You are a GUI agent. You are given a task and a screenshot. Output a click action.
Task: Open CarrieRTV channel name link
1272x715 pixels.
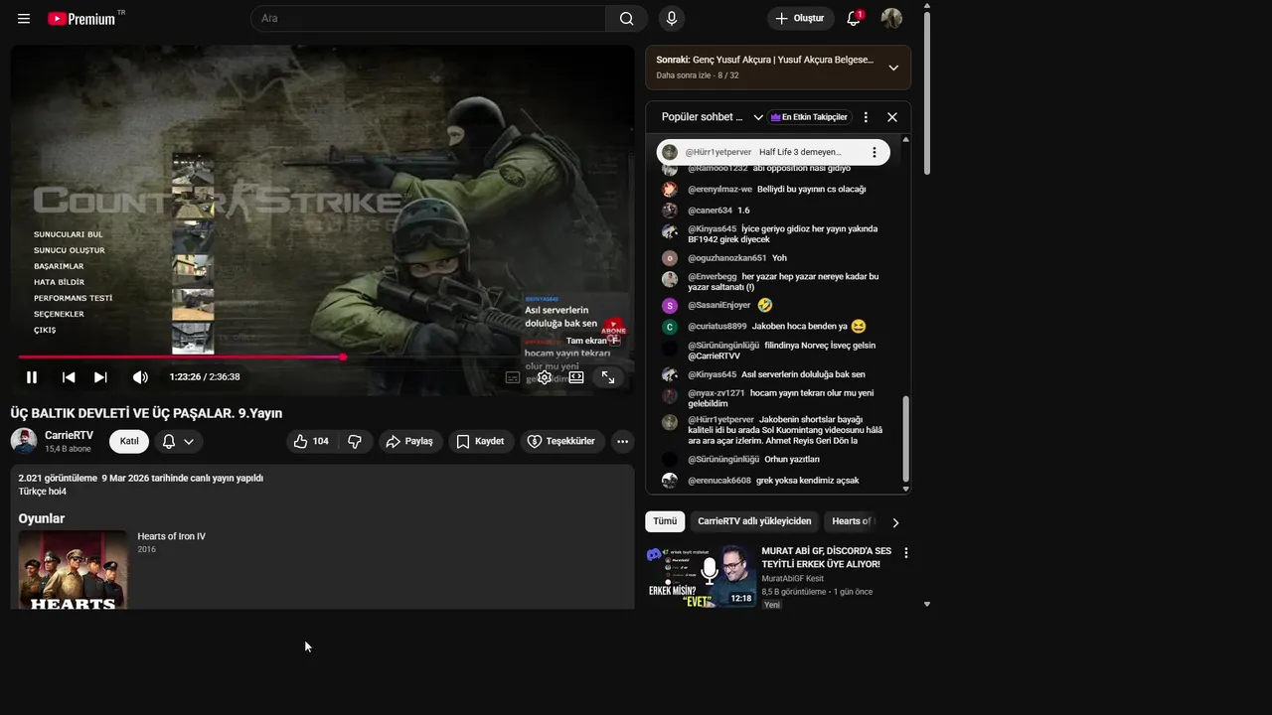point(69,435)
